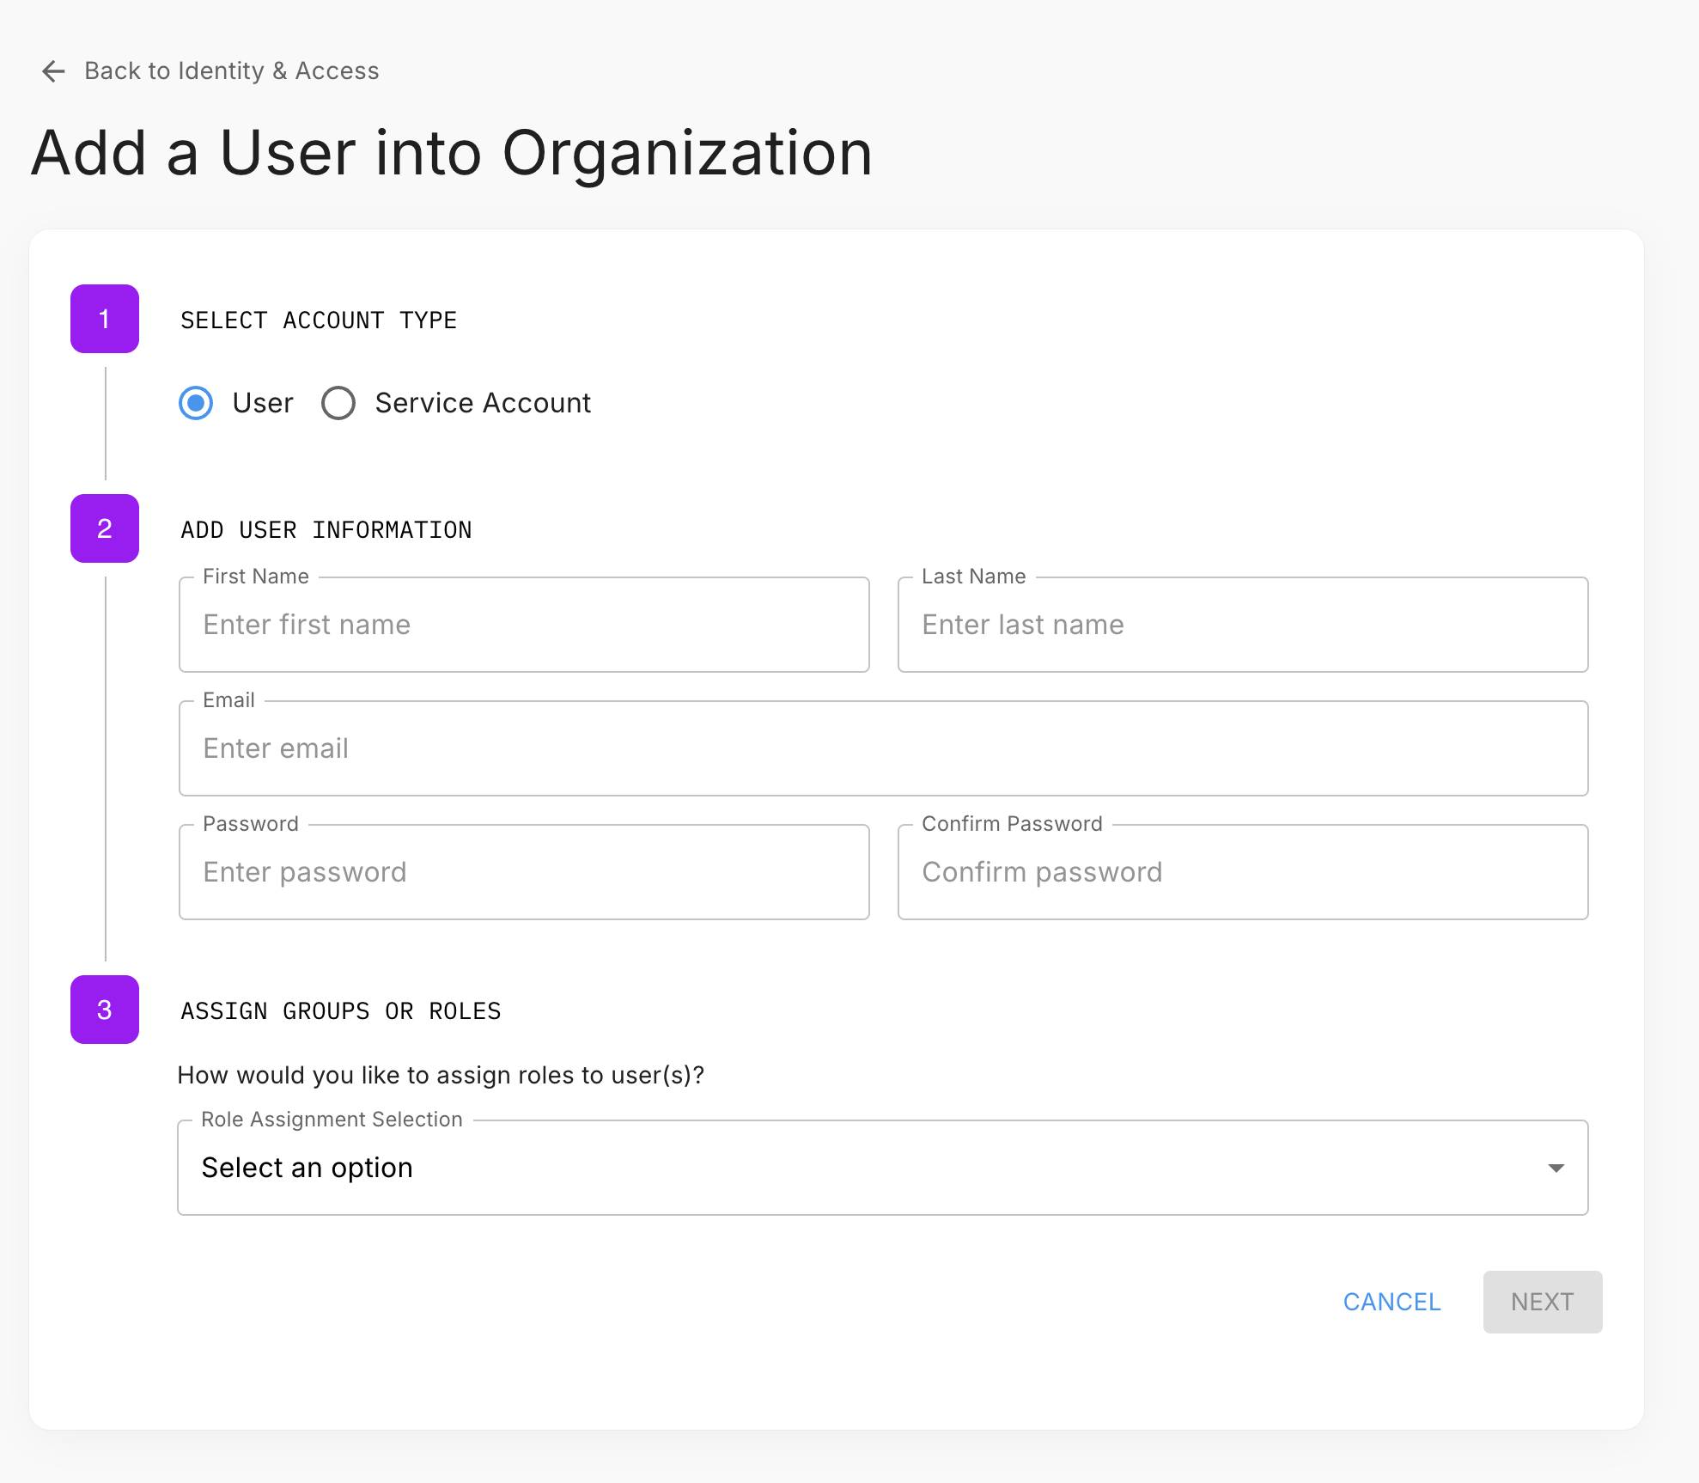This screenshot has width=1699, height=1483.
Task: Click the 'ASSIGN GROUPS OR ROLES' heading
Action: [x=341, y=1011]
